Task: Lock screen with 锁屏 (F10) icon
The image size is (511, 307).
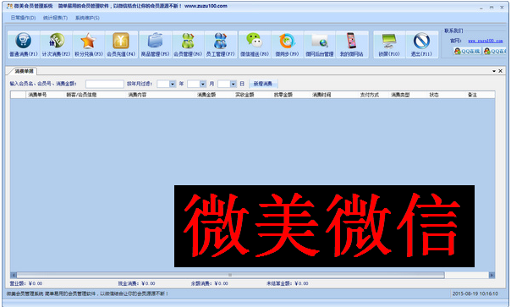Action: click(x=389, y=41)
